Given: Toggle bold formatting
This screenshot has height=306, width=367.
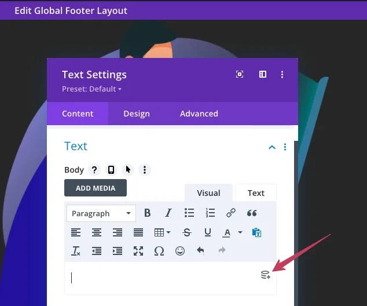Looking at the screenshot, I should (148, 213).
